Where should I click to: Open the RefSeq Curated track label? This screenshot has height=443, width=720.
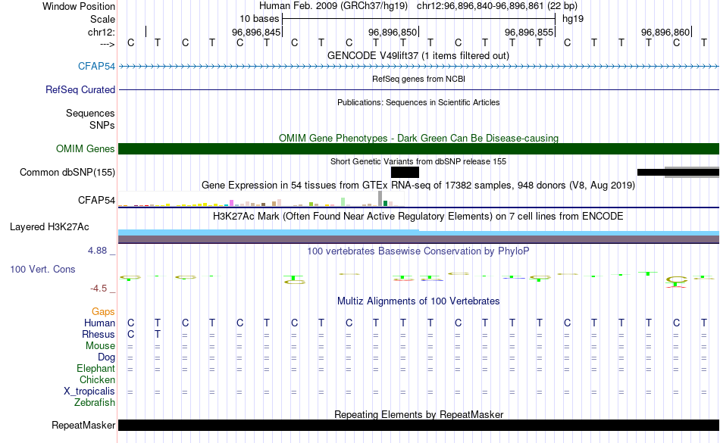80,89
